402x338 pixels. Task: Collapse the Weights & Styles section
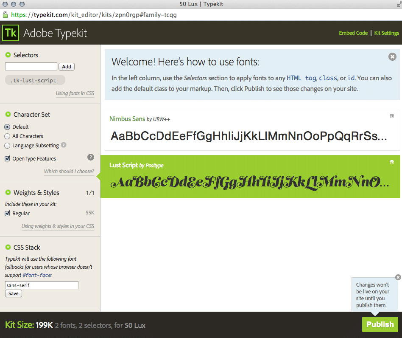point(8,192)
